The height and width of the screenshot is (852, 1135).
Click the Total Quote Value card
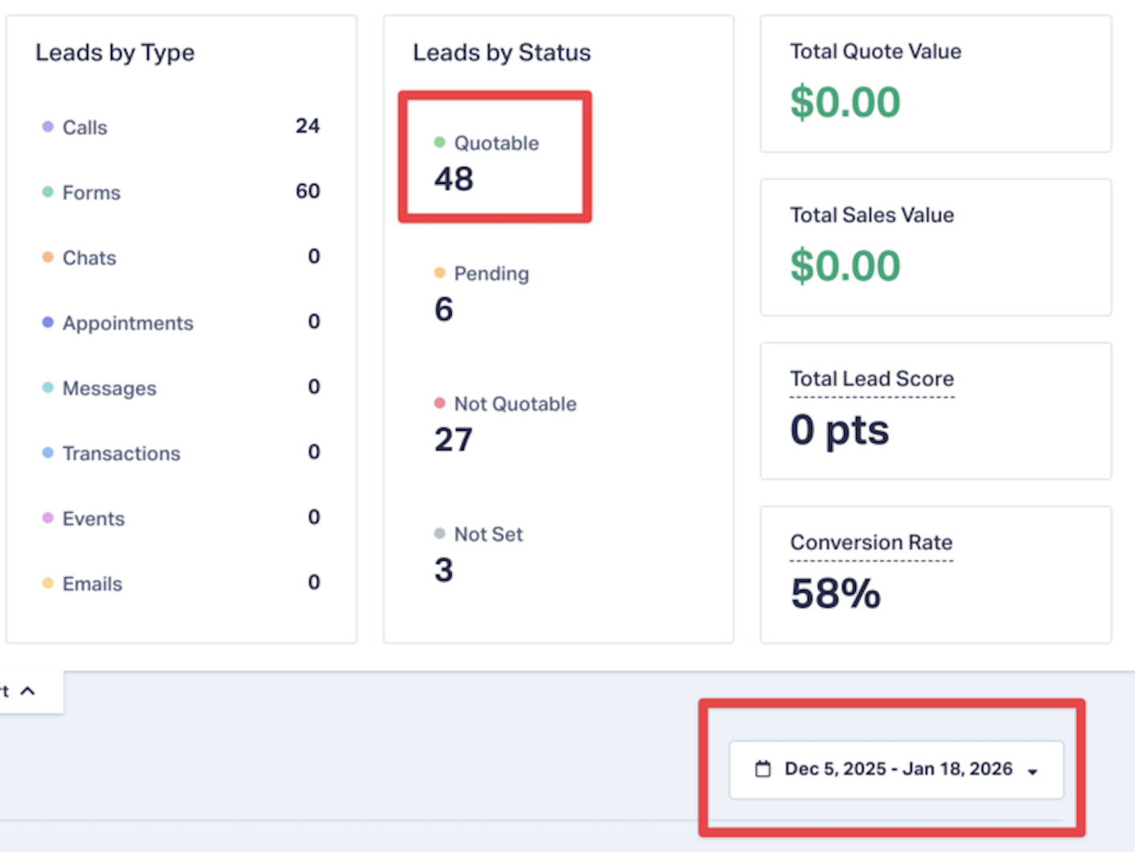[x=936, y=84]
